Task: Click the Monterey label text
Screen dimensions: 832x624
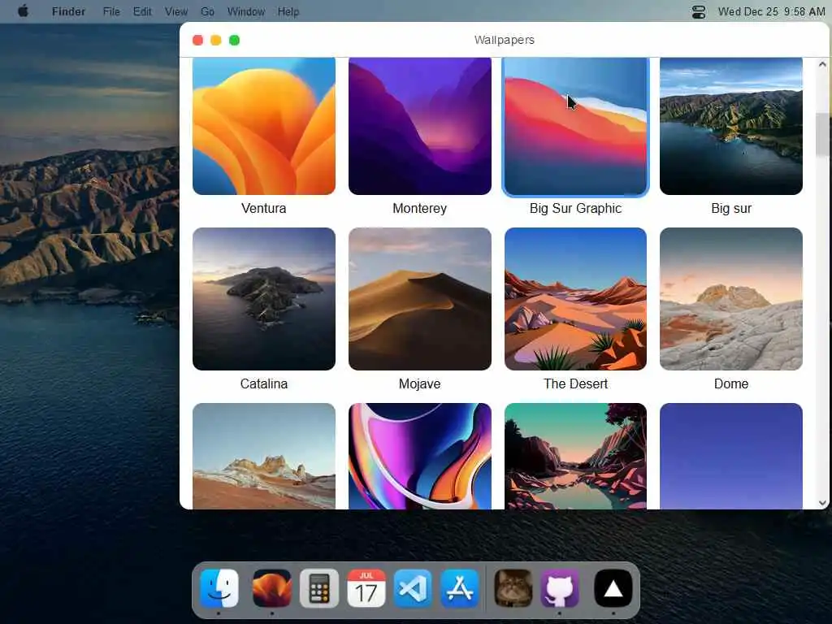Action: (420, 208)
